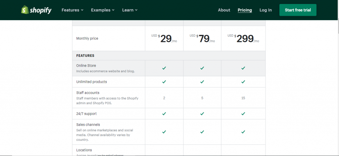Click the Shopify logo
This screenshot has width=339, height=156.
click(36, 10)
